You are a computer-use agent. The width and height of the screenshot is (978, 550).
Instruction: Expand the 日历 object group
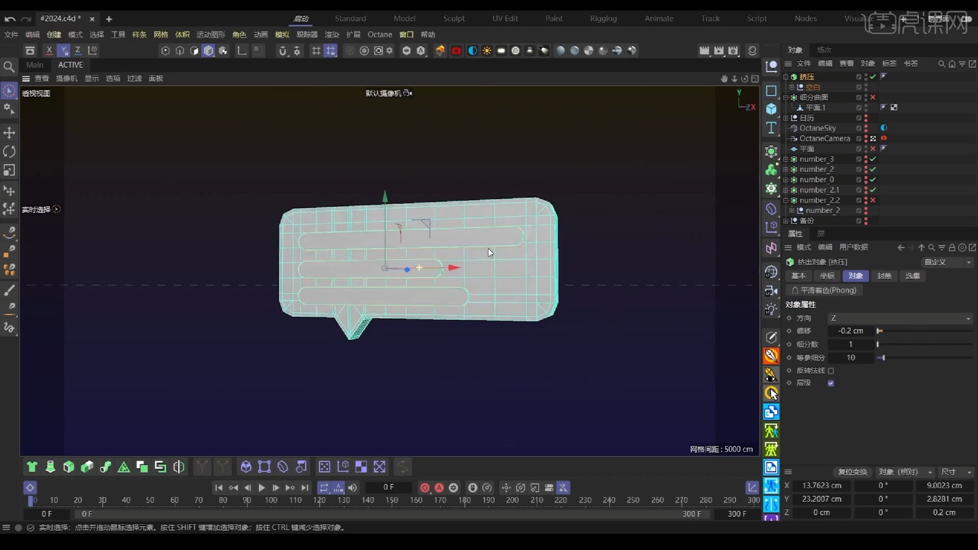(x=786, y=118)
